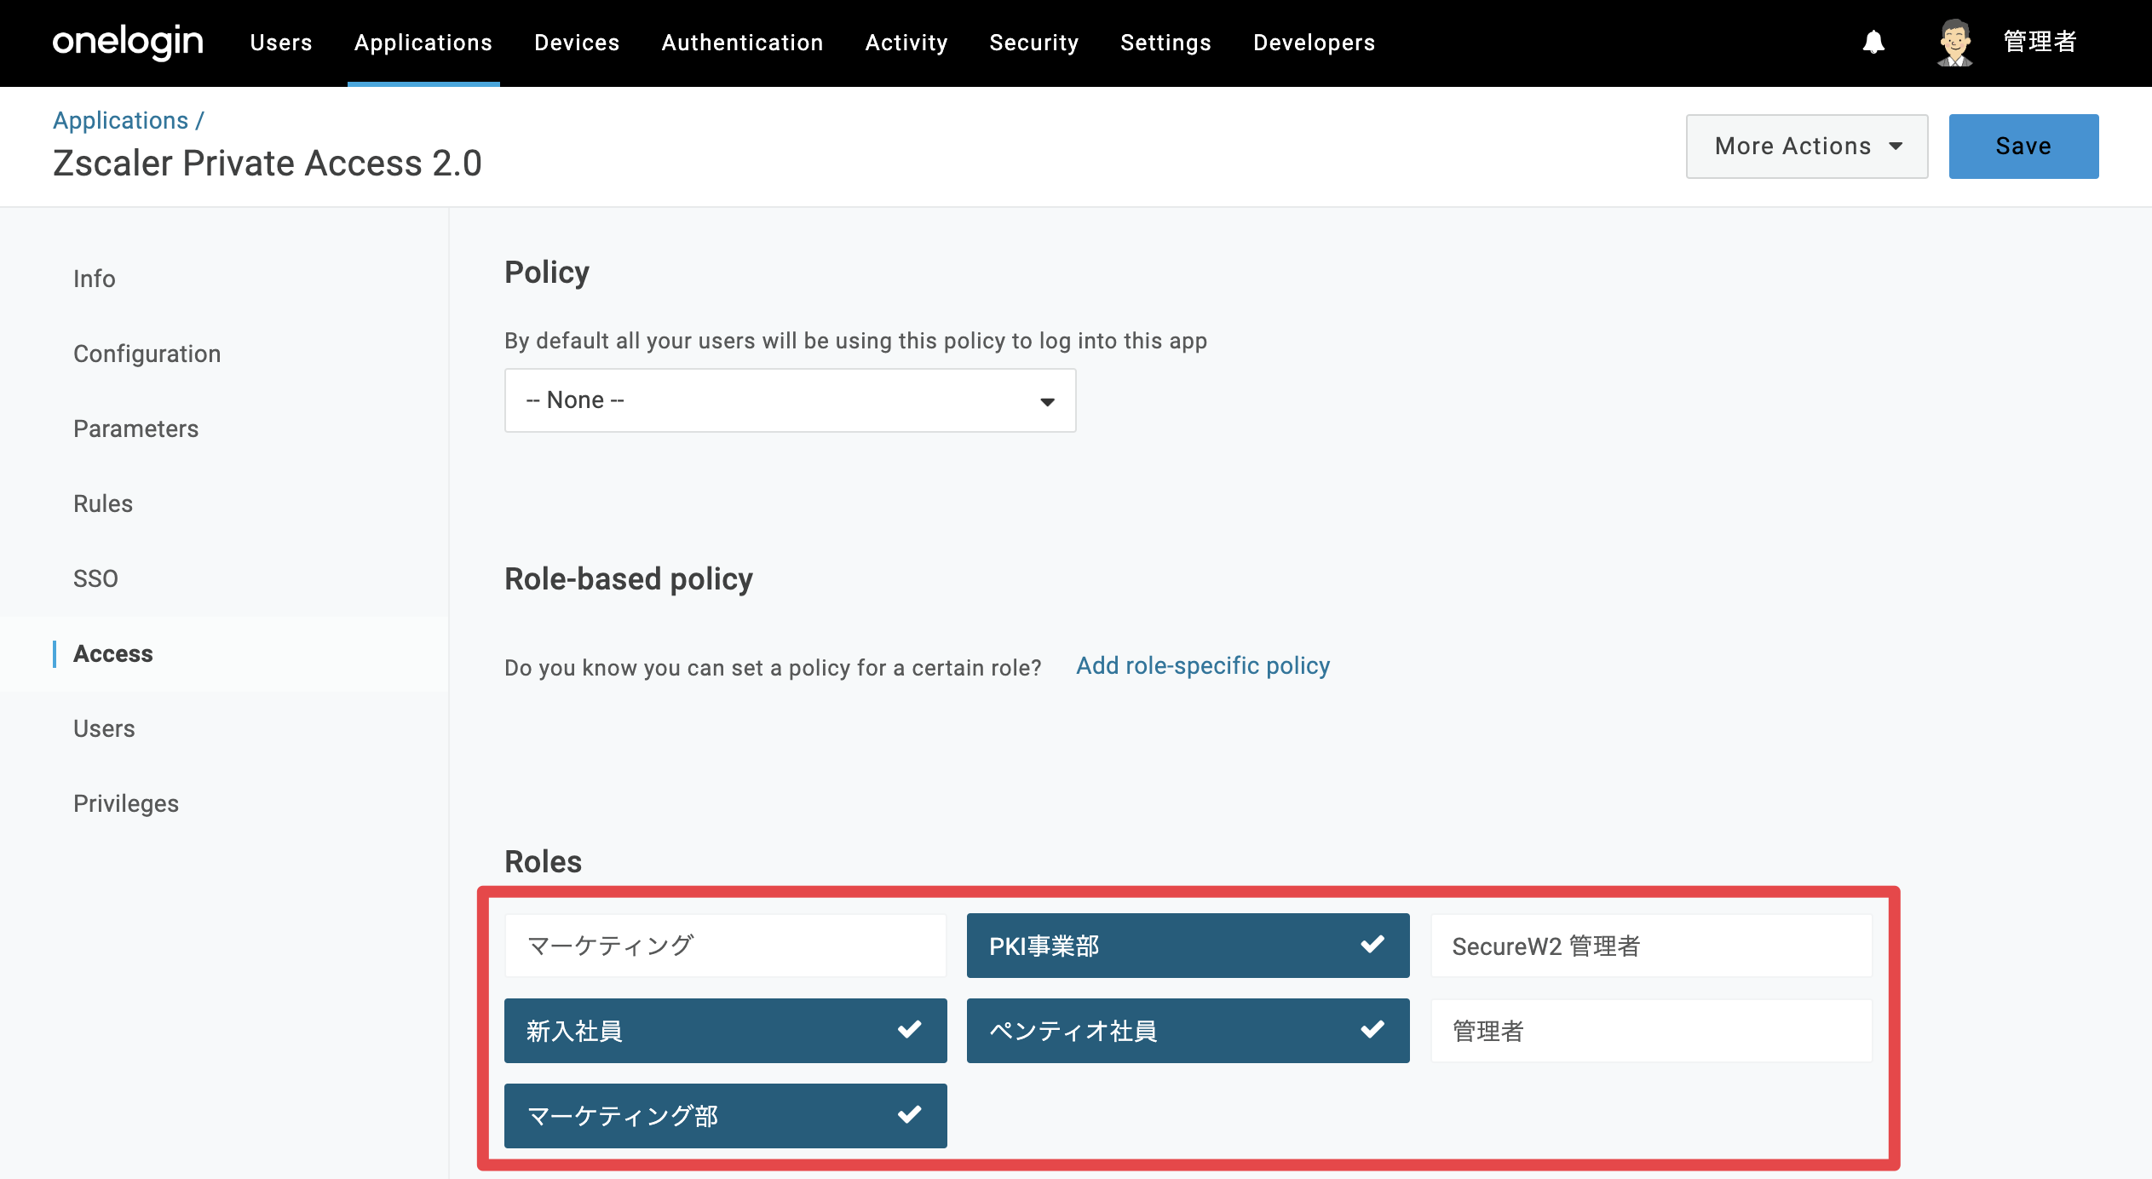Click the checkmark on マーケティング部 role
Screen dimensions: 2152x1179
pos(909,1114)
